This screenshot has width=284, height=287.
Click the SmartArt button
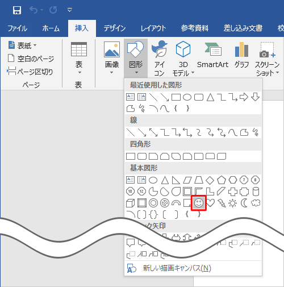[x=212, y=55]
